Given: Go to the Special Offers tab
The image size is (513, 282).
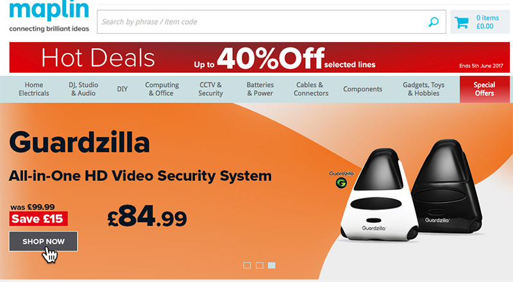Looking at the screenshot, I should coord(485,89).
